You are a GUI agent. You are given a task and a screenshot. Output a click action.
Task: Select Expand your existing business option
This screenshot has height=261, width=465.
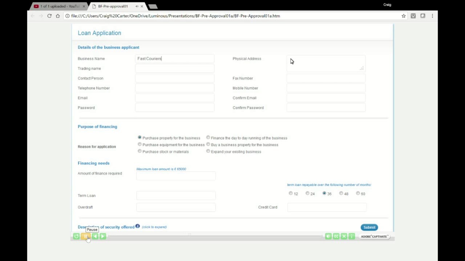(x=208, y=152)
